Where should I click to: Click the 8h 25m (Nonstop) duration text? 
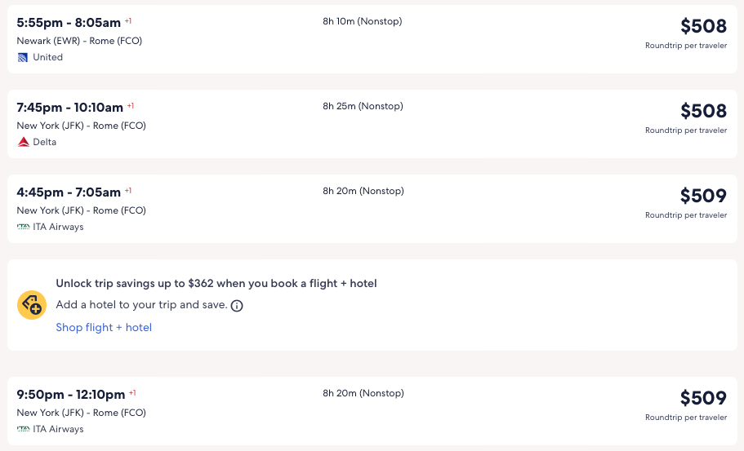363,106
